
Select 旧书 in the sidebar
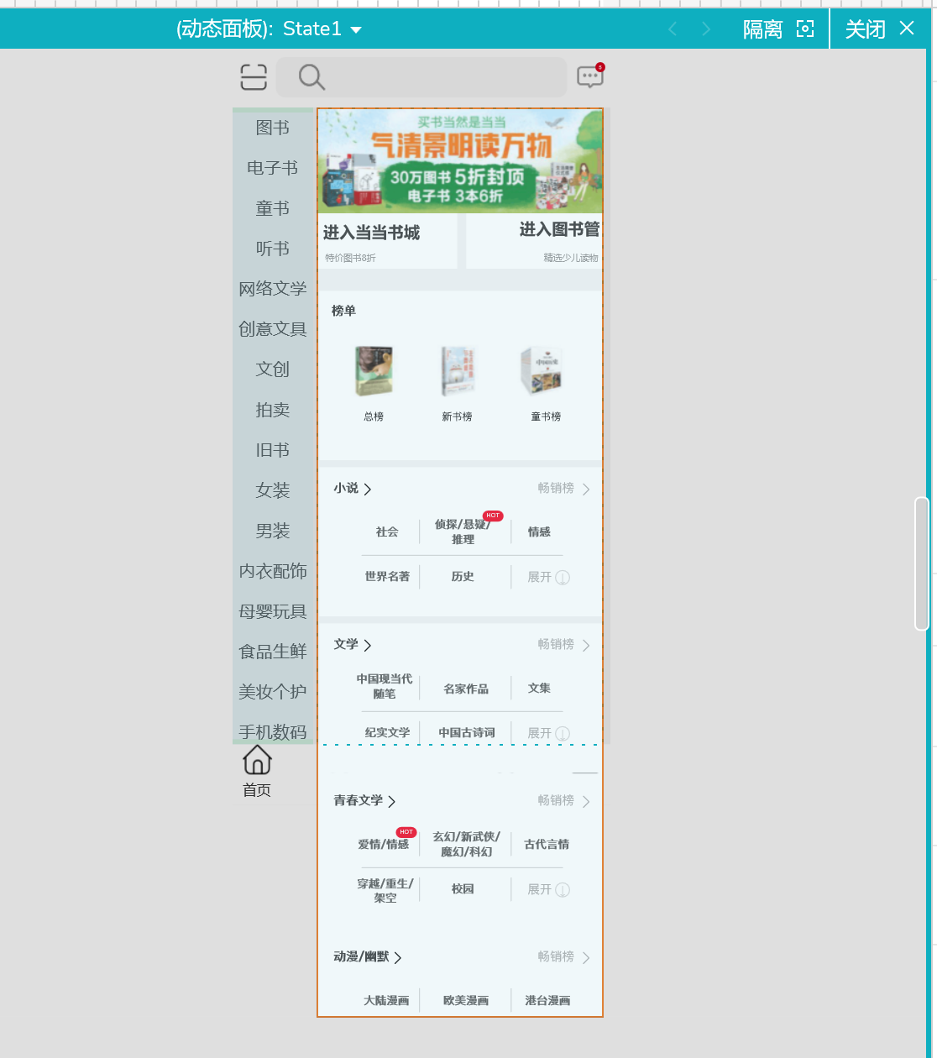(273, 450)
